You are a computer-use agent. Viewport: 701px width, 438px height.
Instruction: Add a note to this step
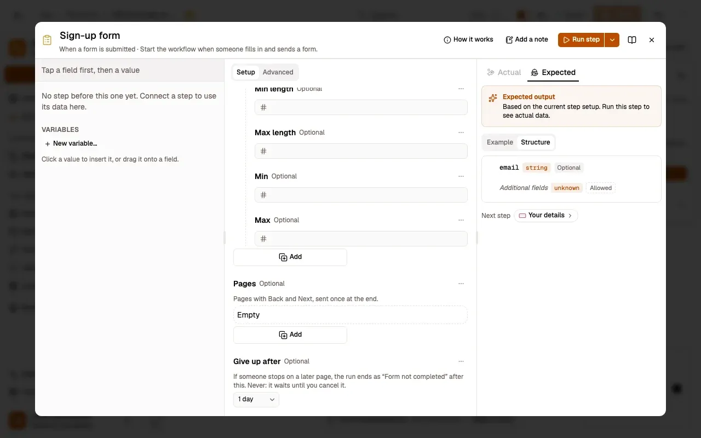[x=527, y=39]
